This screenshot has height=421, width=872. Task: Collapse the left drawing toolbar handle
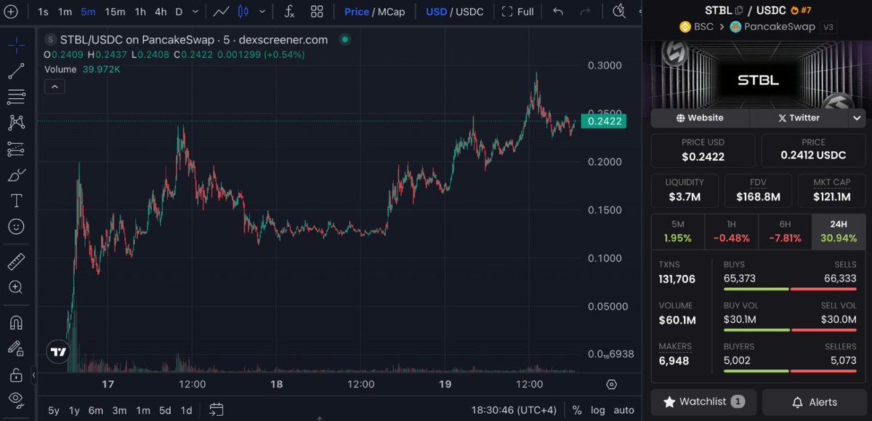34,375
